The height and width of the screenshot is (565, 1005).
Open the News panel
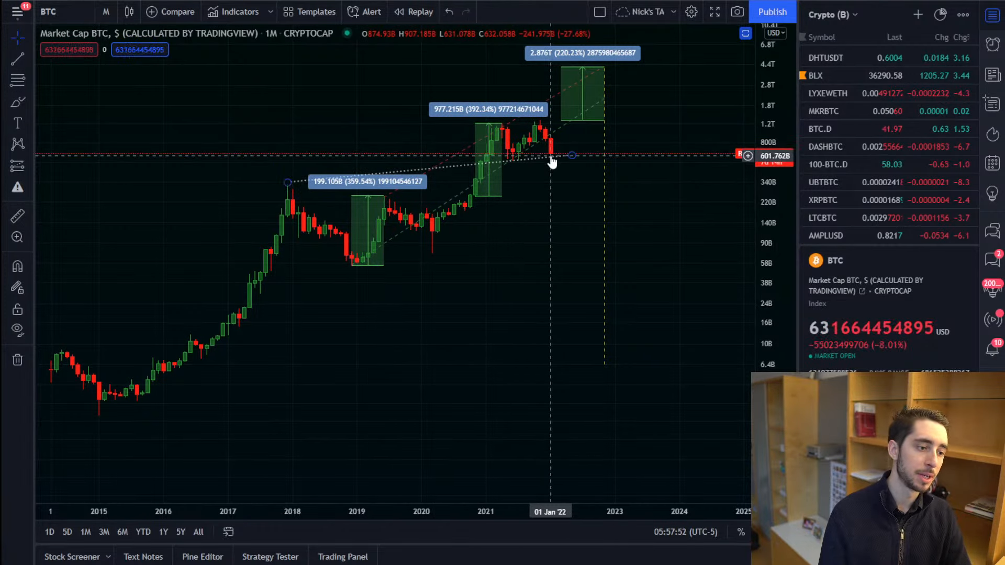coord(992,75)
